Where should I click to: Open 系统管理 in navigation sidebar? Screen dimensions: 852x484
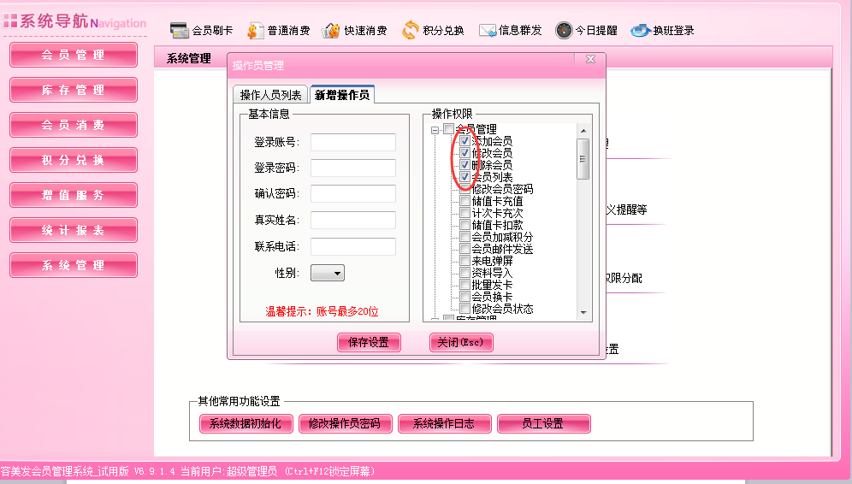tap(74, 265)
